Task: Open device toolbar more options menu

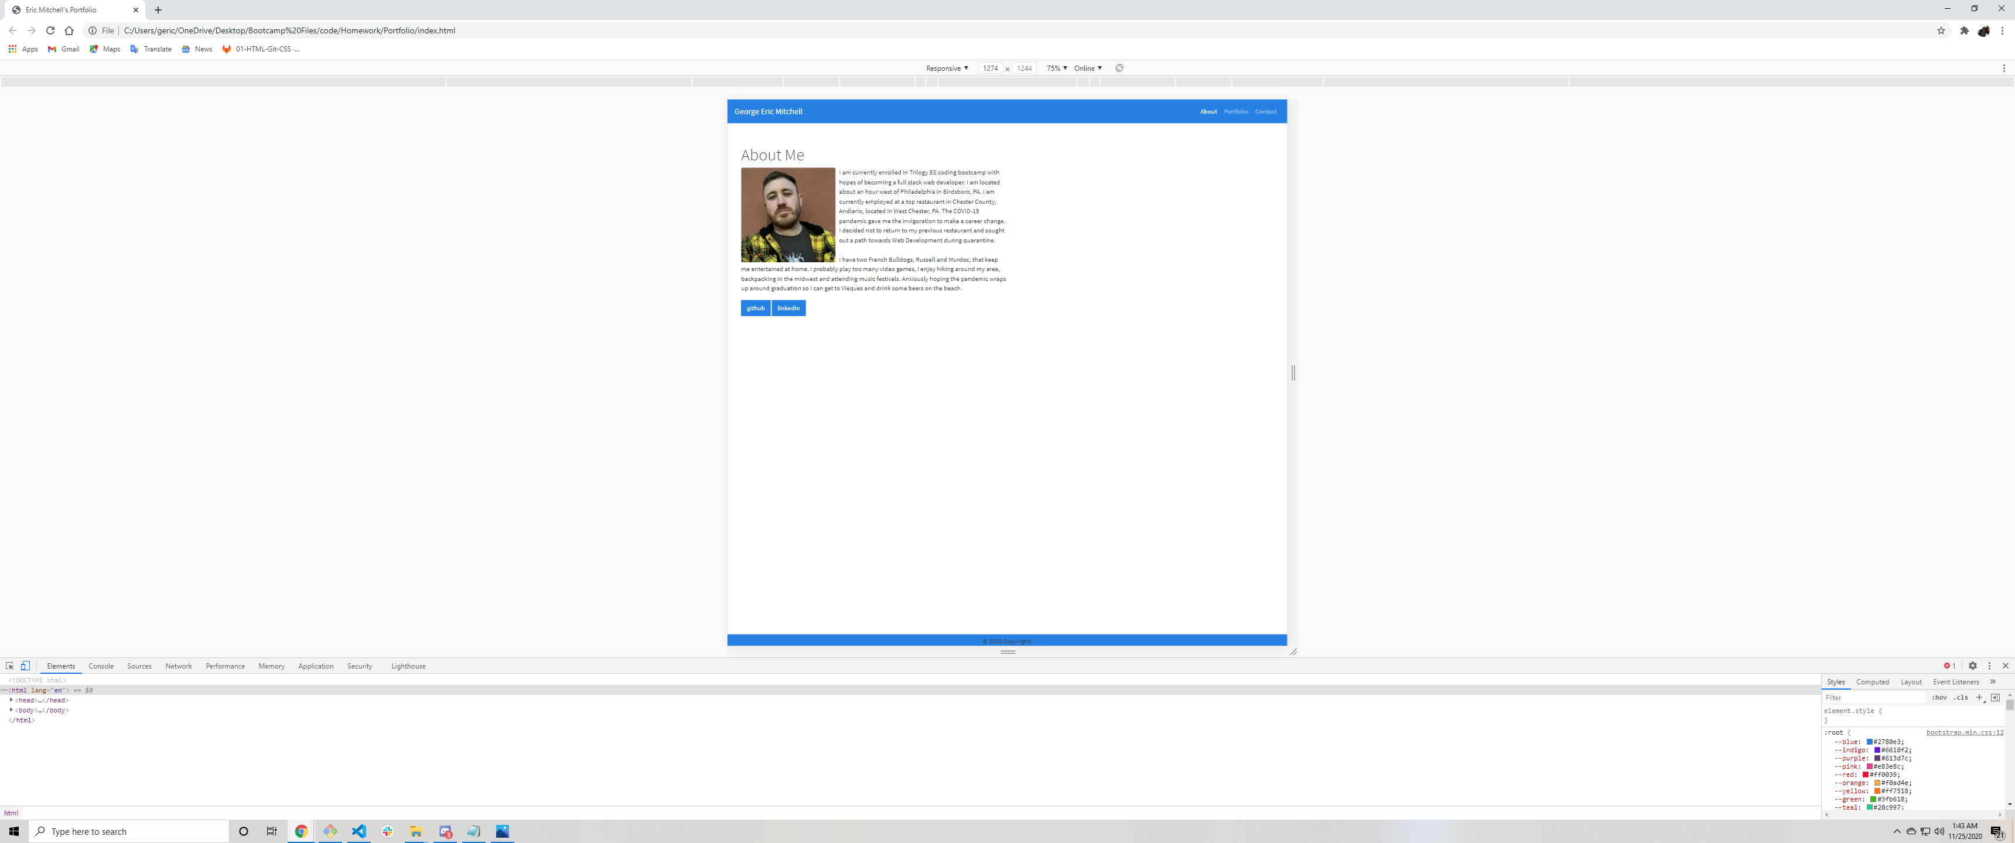Action: (x=2004, y=68)
